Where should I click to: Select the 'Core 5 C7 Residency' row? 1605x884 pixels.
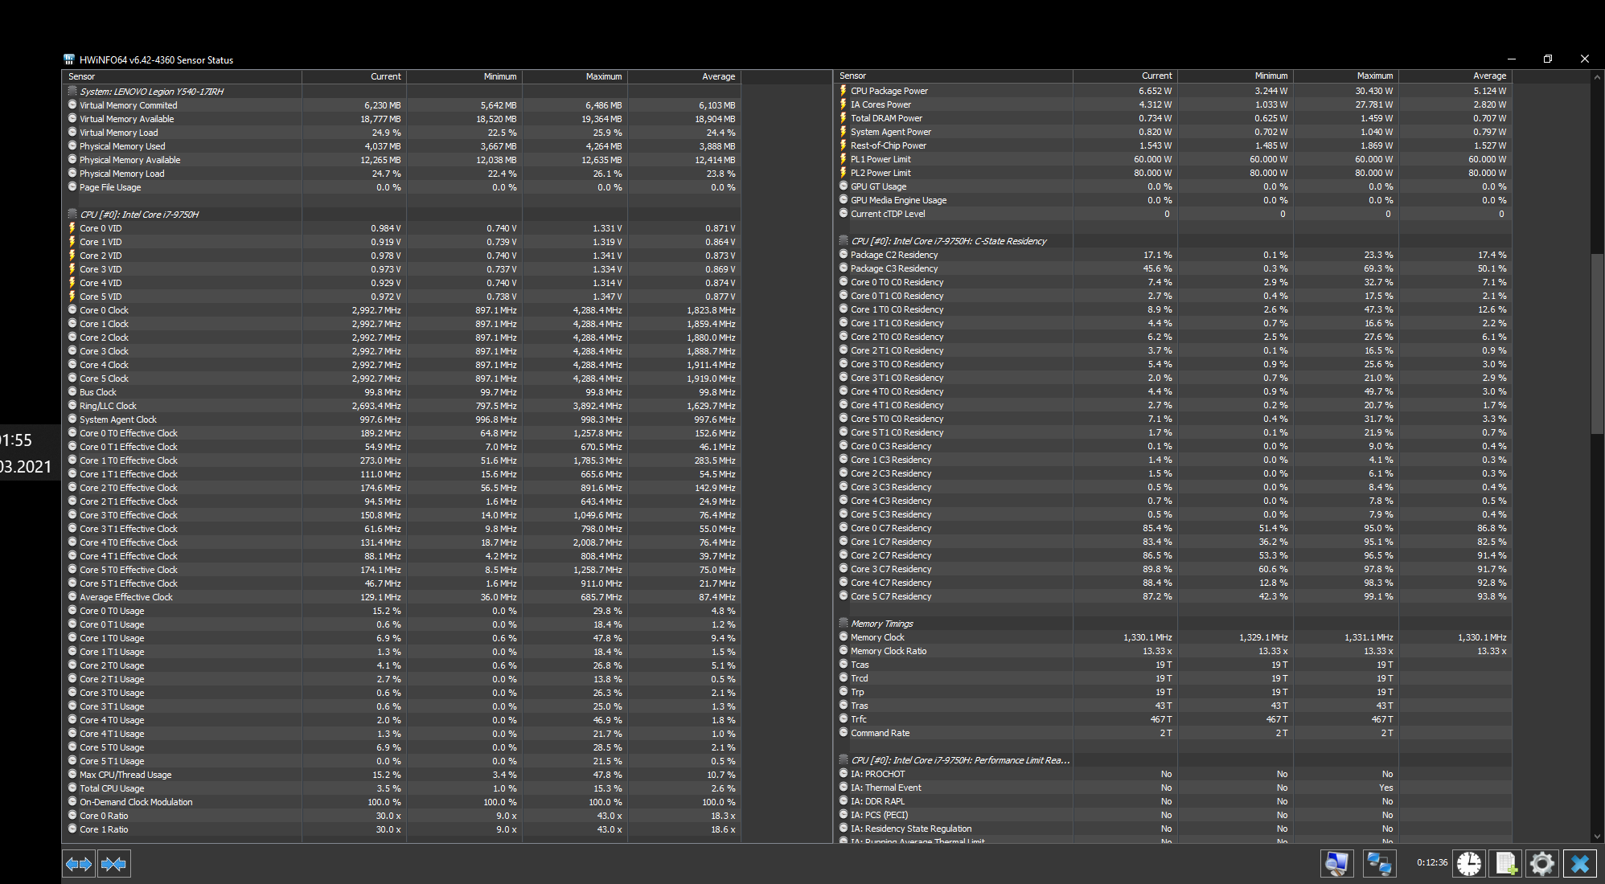[1173, 596]
